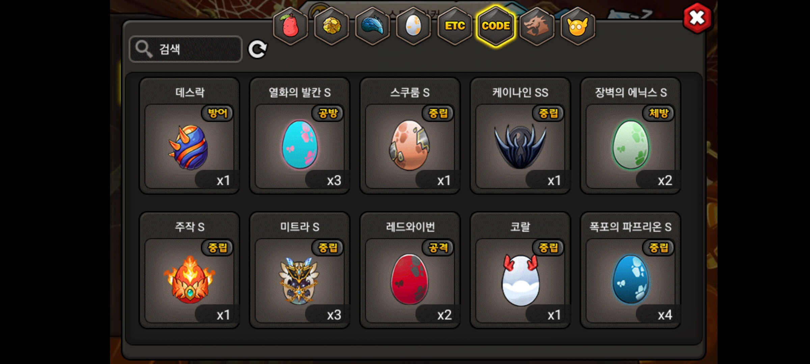This screenshot has height=364, width=810.
Task: Choose the 열화의 발칸 S cyan egg
Action: (x=300, y=136)
